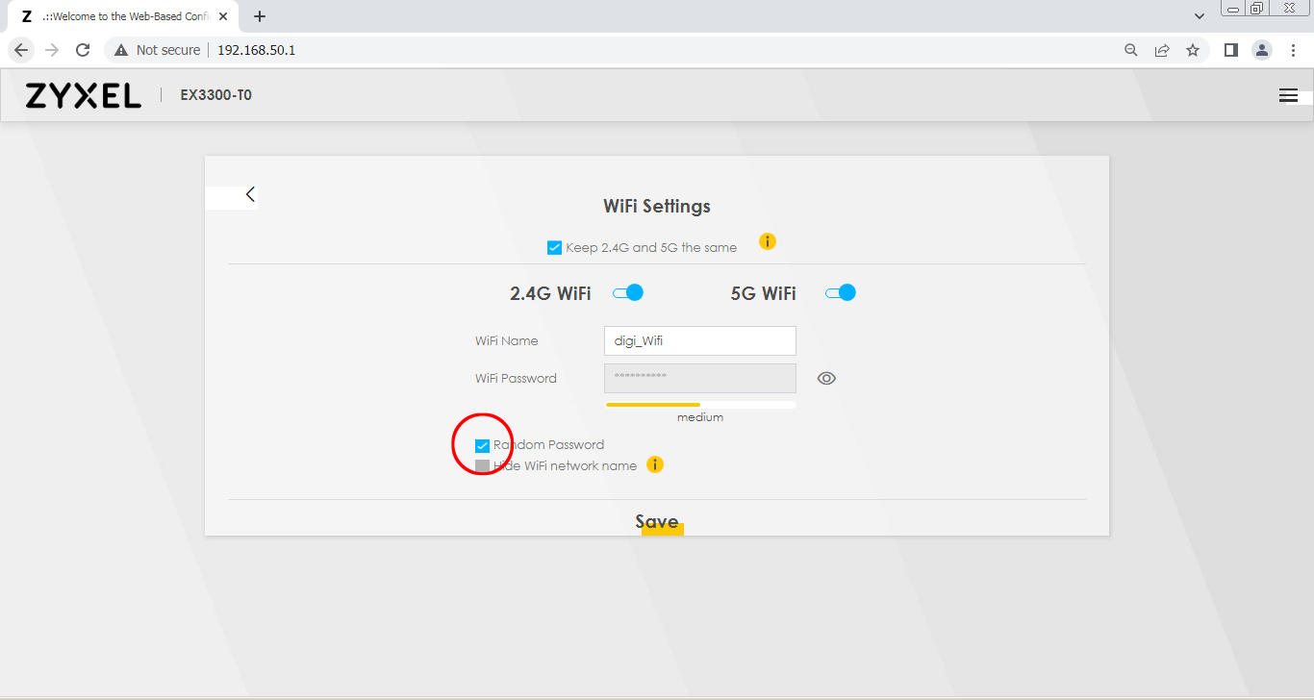Open browser zoom magnifier icon
This screenshot has width=1314, height=700.
(1131, 50)
